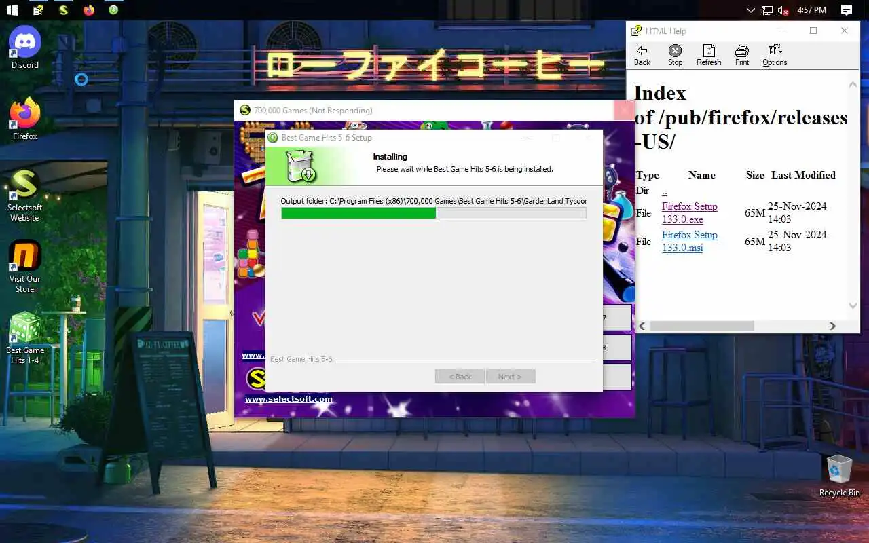
Task: Open the network status tray icon
Action: pyautogui.click(x=767, y=10)
